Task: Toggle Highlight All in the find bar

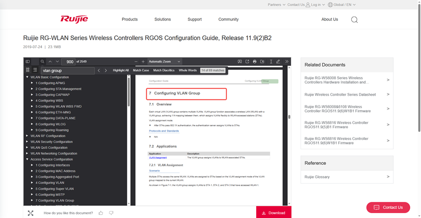Action: pos(120,70)
